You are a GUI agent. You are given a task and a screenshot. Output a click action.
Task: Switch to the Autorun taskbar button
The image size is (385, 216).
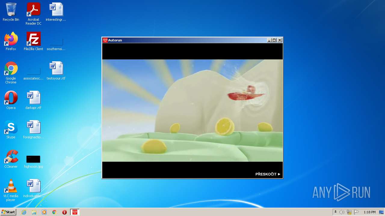coord(75,212)
